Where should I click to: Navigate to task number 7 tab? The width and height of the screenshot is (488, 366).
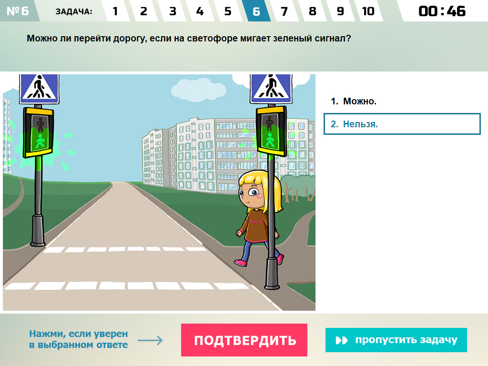click(x=285, y=11)
